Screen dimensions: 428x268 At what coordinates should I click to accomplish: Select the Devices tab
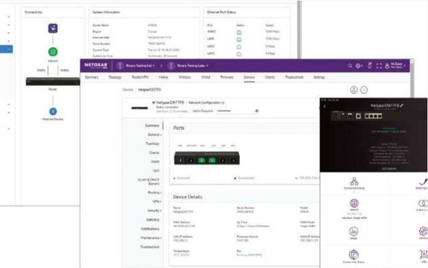click(x=249, y=77)
